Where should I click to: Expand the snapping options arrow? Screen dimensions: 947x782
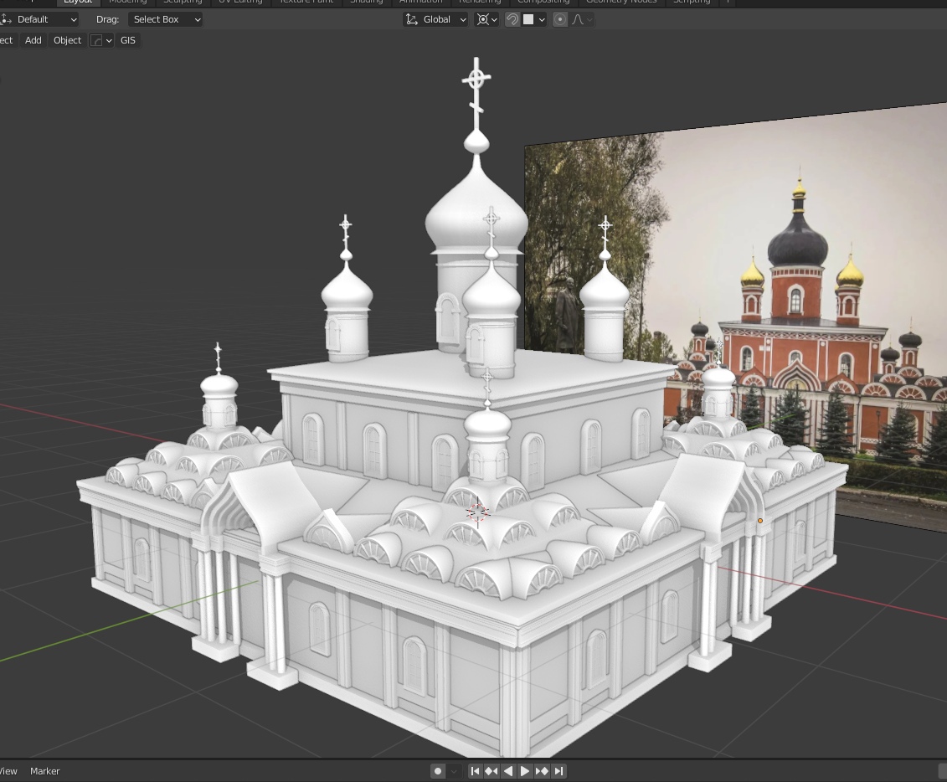pyautogui.click(x=542, y=19)
